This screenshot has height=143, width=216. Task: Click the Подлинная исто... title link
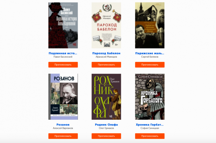[63, 53]
